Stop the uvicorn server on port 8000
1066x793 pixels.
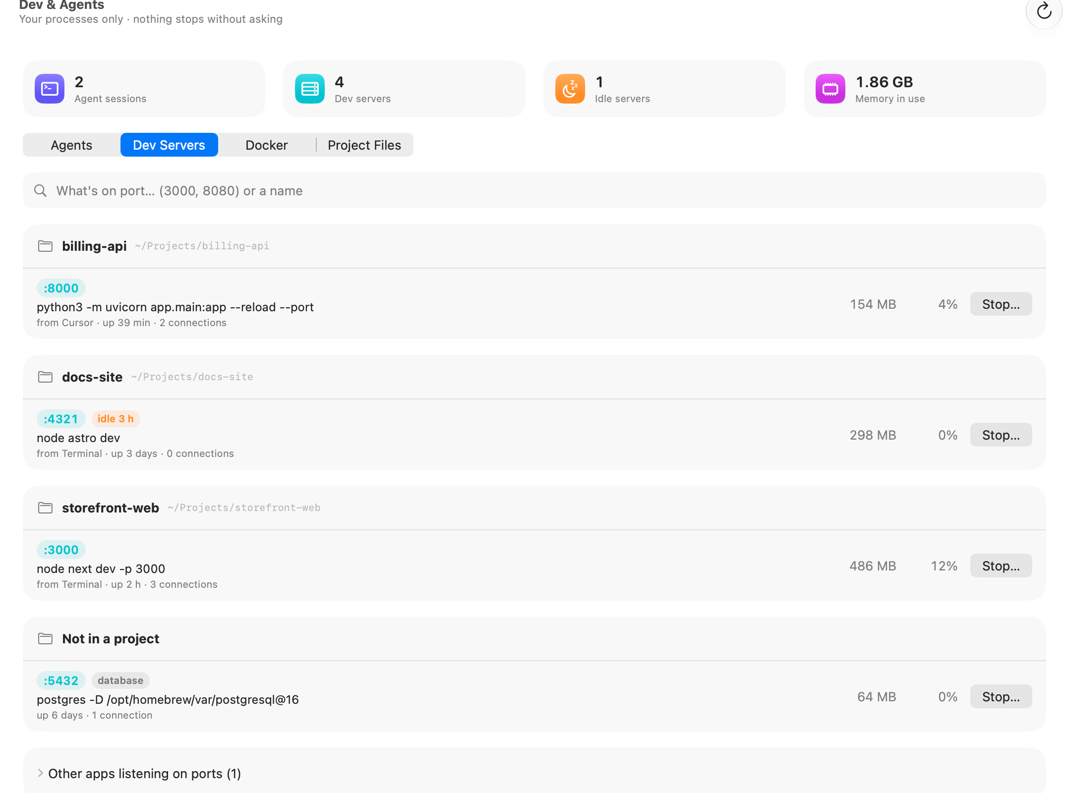point(1001,304)
